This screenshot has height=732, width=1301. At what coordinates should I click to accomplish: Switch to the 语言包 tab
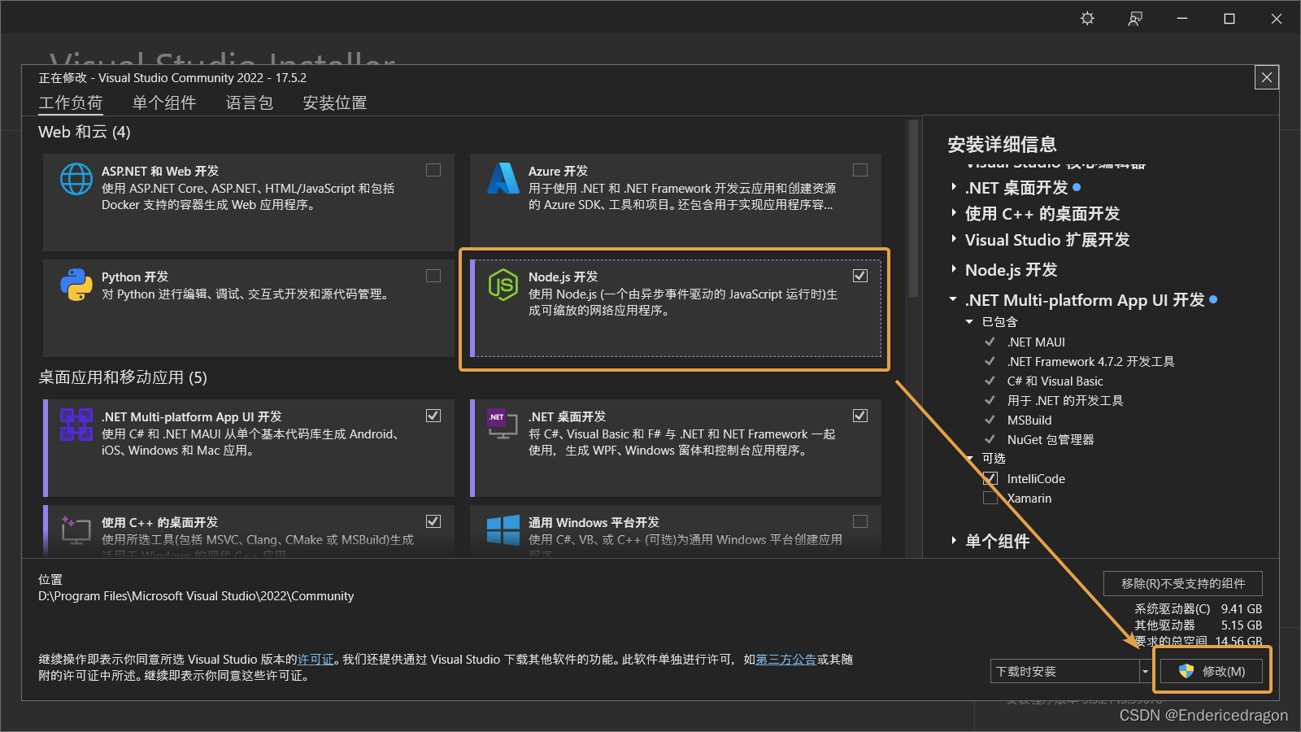(x=249, y=102)
